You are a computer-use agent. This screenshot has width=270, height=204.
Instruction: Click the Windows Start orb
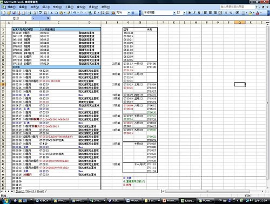click(6, 200)
